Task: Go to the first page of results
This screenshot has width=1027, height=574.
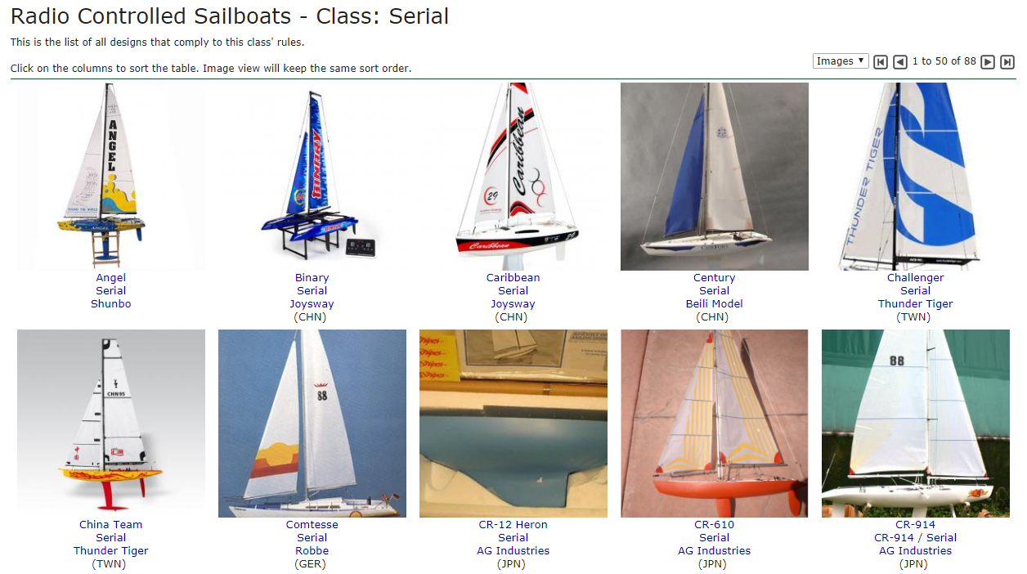Action: (x=881, y=62)
